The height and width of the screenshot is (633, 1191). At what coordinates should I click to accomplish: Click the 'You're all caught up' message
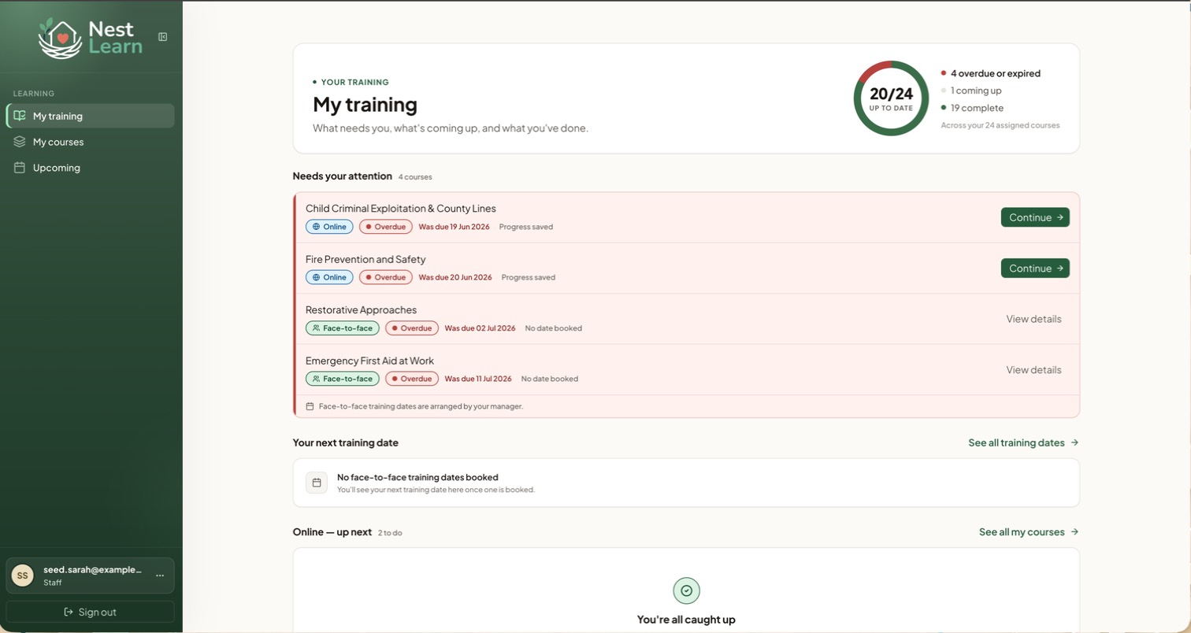(686, 620)
